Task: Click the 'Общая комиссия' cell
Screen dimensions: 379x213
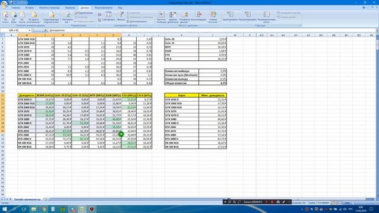Action: (182, 83)
